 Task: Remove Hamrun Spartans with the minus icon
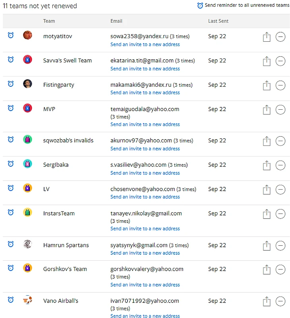click(280, 246)
